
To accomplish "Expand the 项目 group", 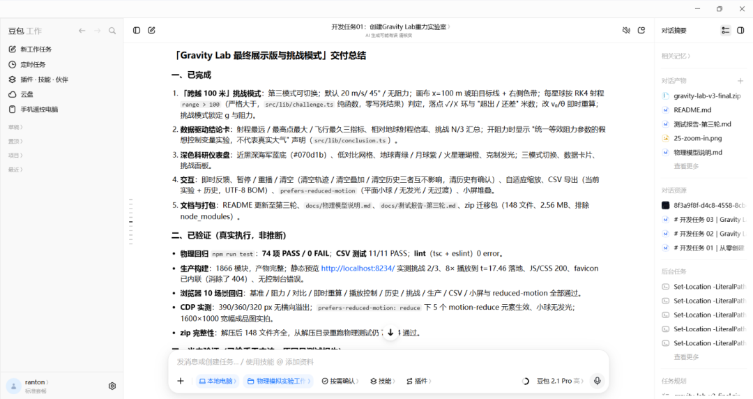I will tap(15, 156).
